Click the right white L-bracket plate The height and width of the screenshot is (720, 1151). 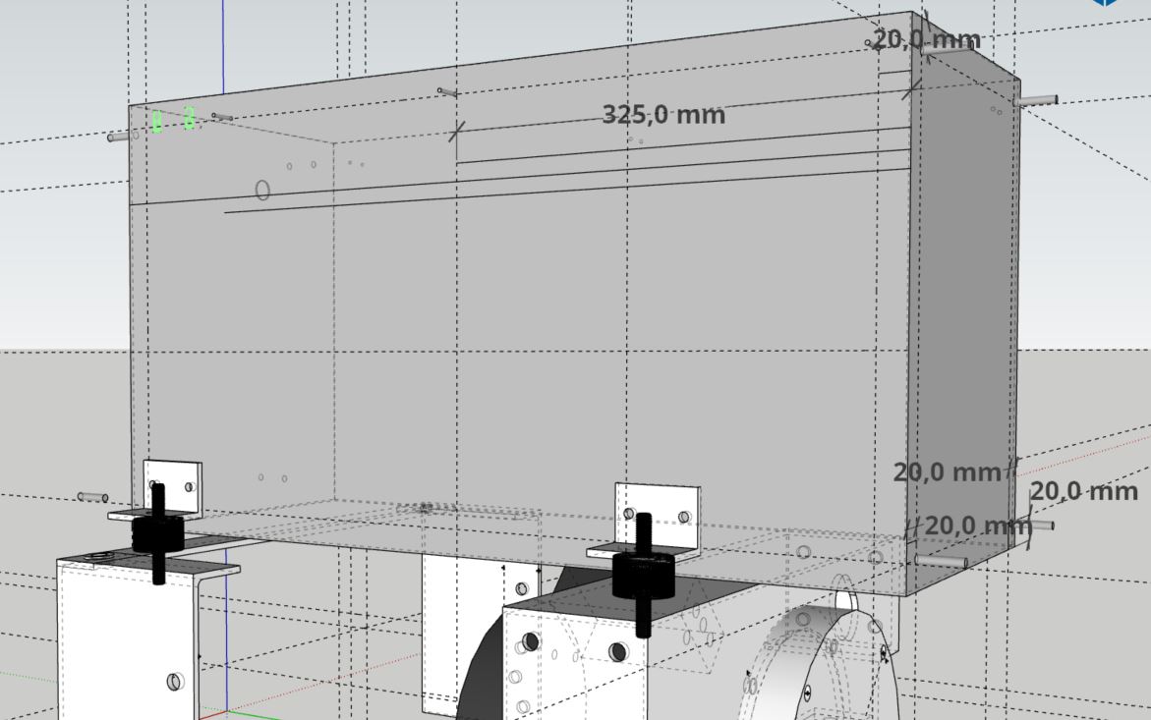pyautogui.click(x=656, y=502)
